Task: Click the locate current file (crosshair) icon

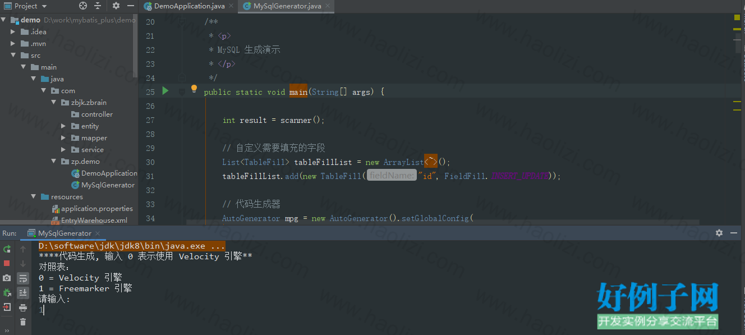Action: pos(83,6)
